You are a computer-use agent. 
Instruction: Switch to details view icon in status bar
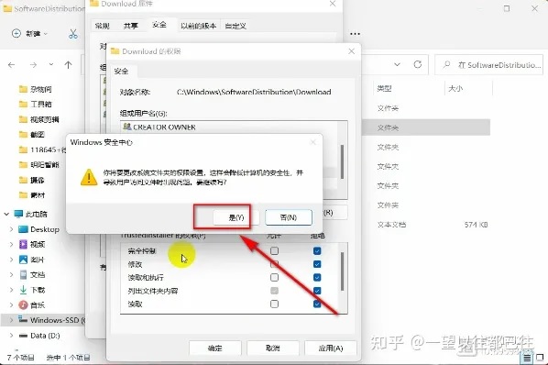coord(527,358)
